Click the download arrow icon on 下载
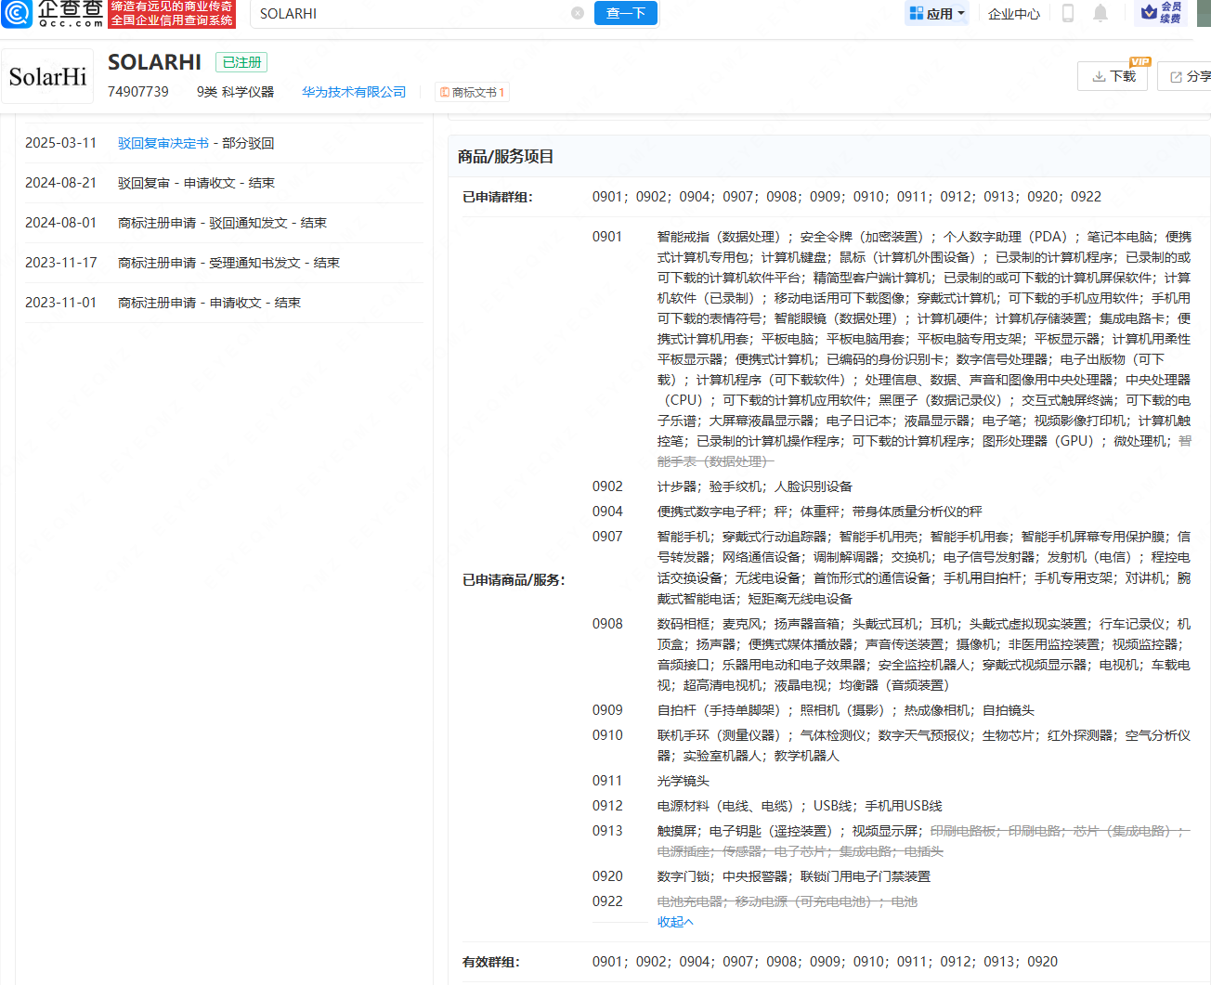 point(1100,78)
